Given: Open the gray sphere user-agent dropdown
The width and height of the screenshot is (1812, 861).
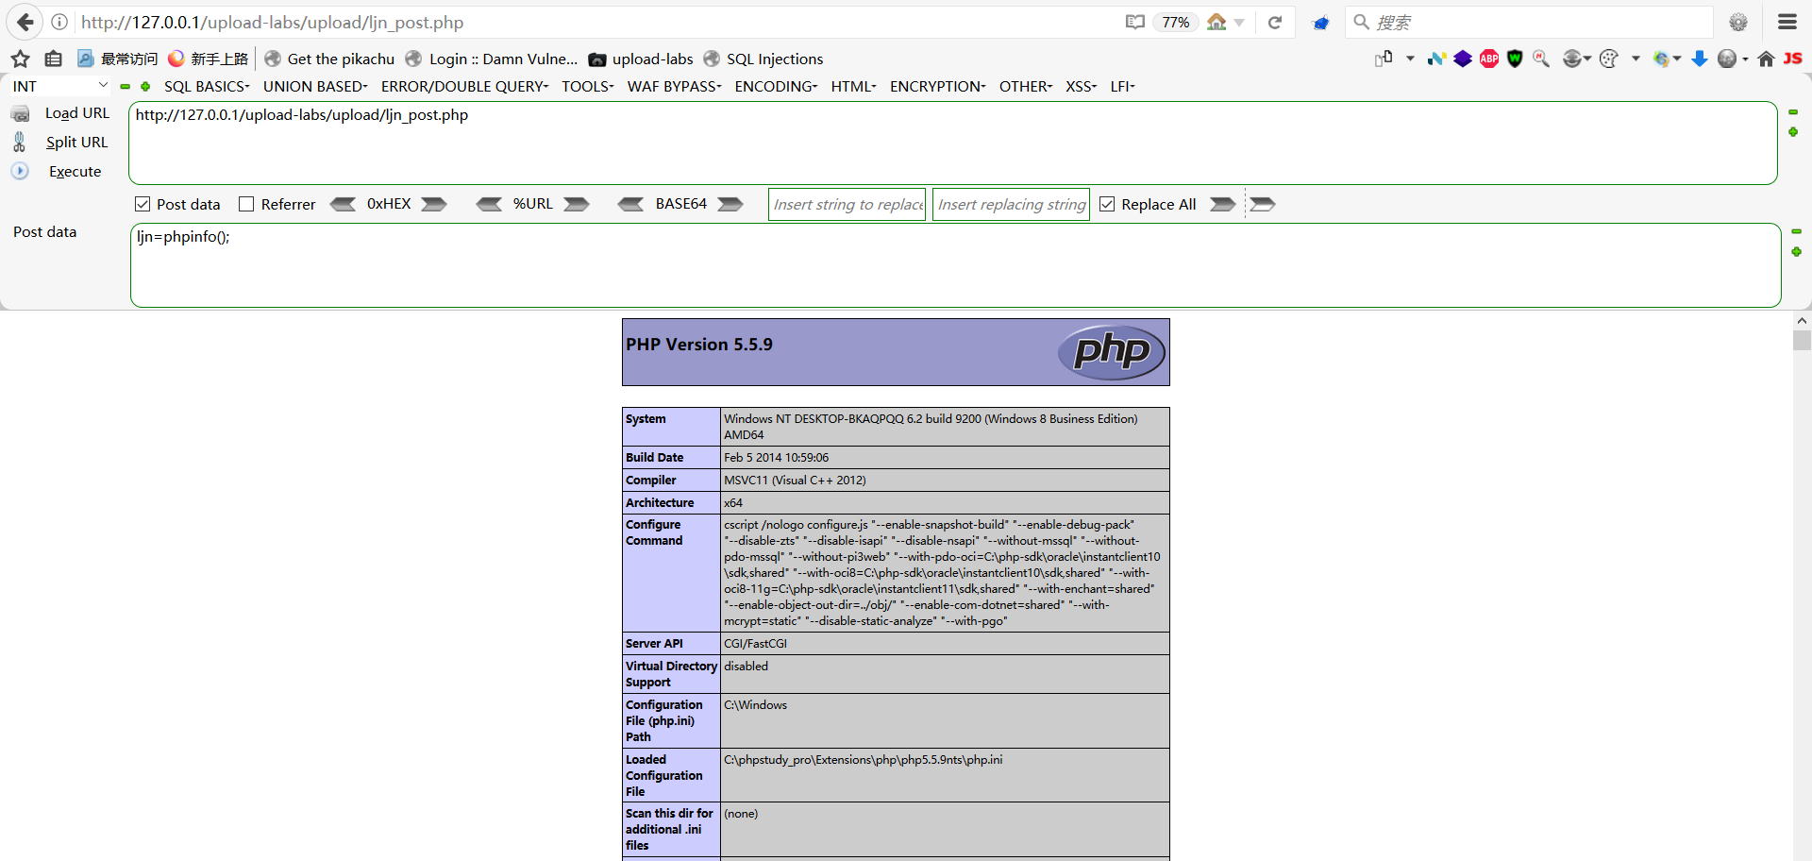Looking at the screenshot, I should coord(1733,59).
